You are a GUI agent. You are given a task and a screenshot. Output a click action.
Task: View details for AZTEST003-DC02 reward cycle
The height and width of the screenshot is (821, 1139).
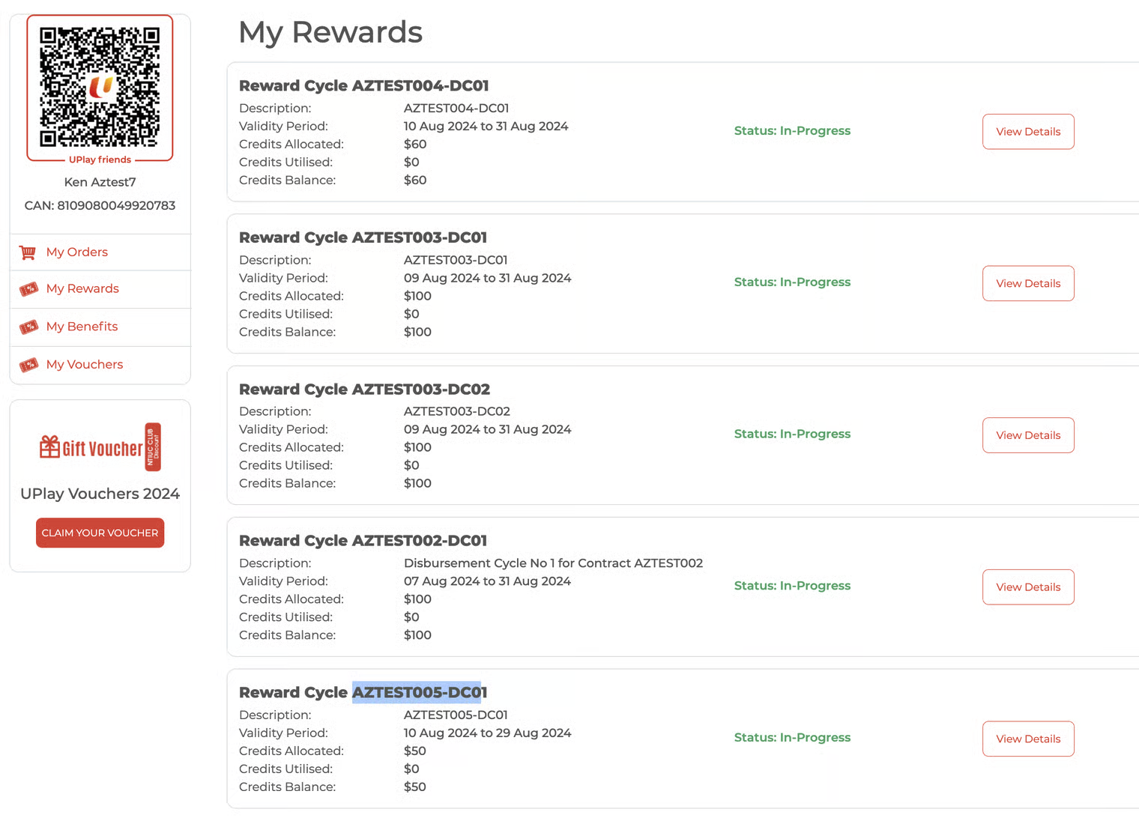(1028, 435)
